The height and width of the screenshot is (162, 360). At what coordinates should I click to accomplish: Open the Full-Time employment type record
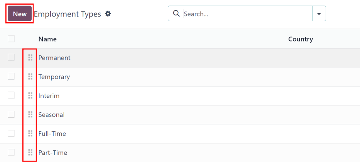(52, 134)
